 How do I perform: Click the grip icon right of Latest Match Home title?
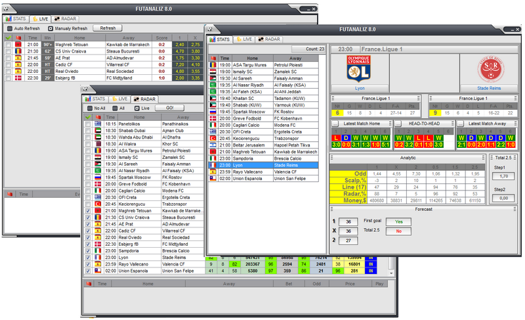390,124
